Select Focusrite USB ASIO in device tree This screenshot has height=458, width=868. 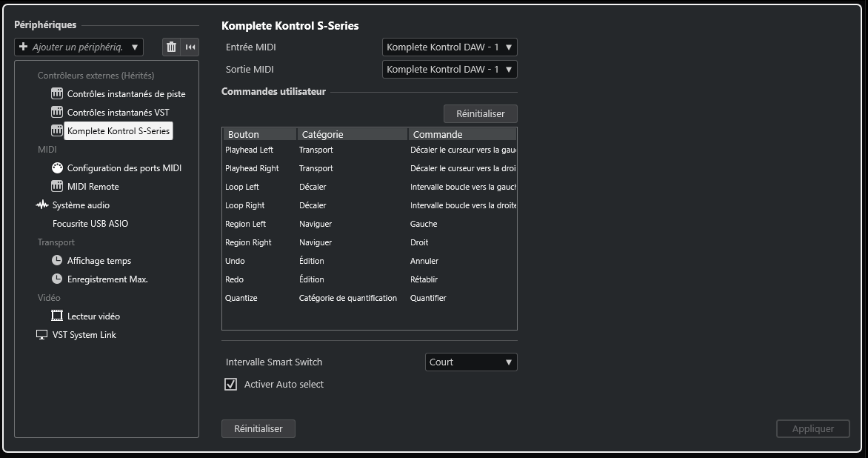click(x=90, y=224)
